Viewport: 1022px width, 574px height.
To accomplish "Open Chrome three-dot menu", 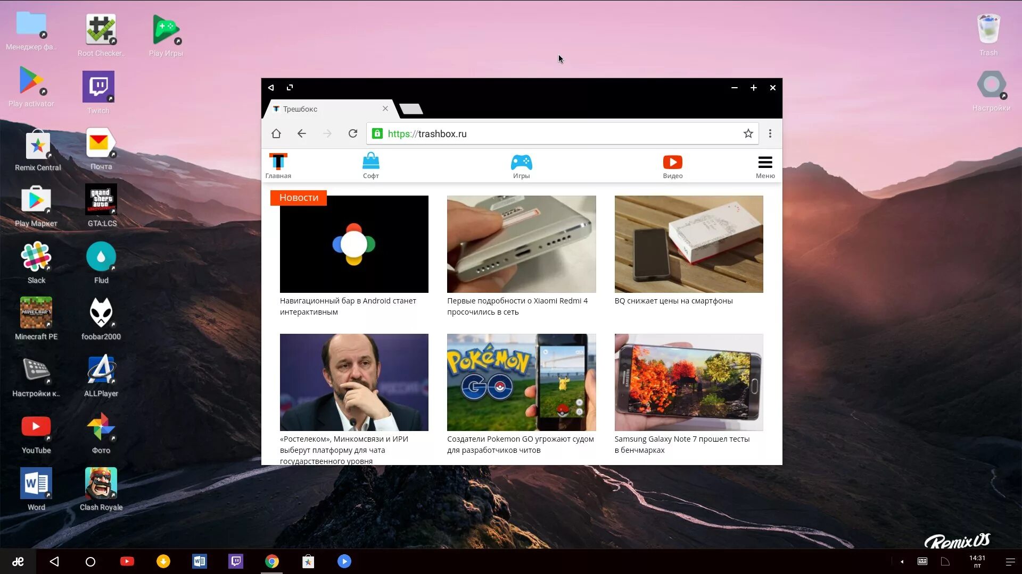I will pyautogui.click(x=770, y=133).
